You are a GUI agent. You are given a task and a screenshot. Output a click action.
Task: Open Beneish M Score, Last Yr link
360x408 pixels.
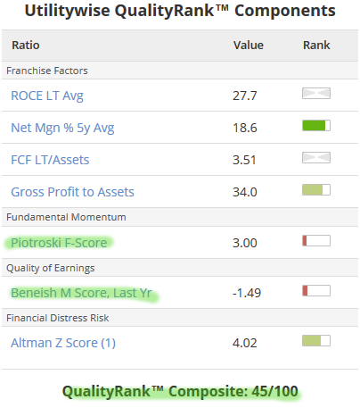click(81, 293)
